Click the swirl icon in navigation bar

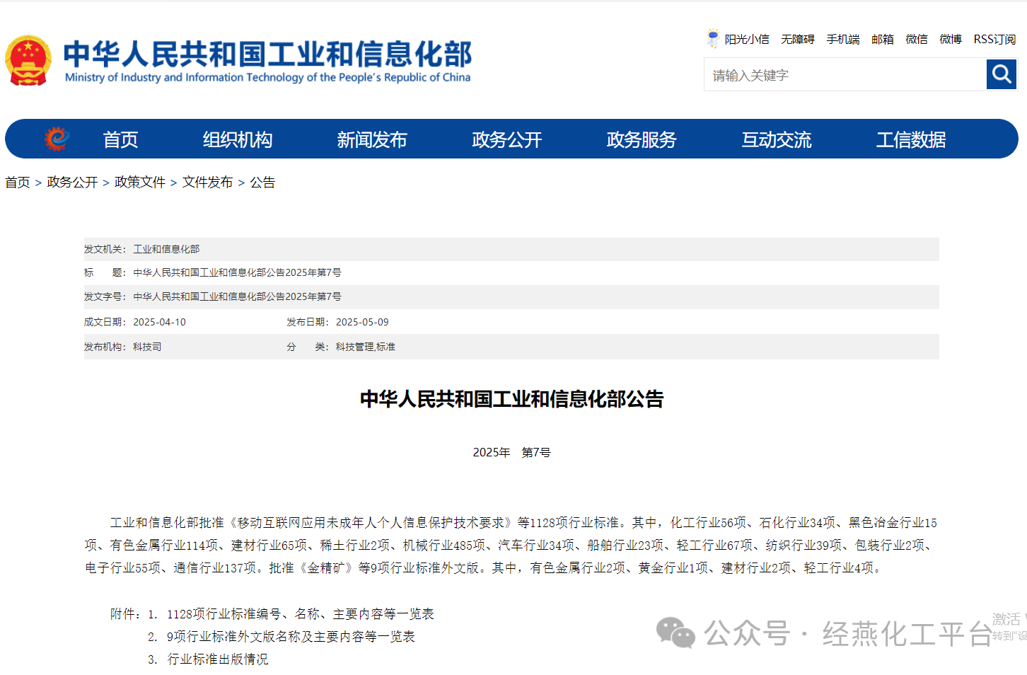(x=57, y=139)
